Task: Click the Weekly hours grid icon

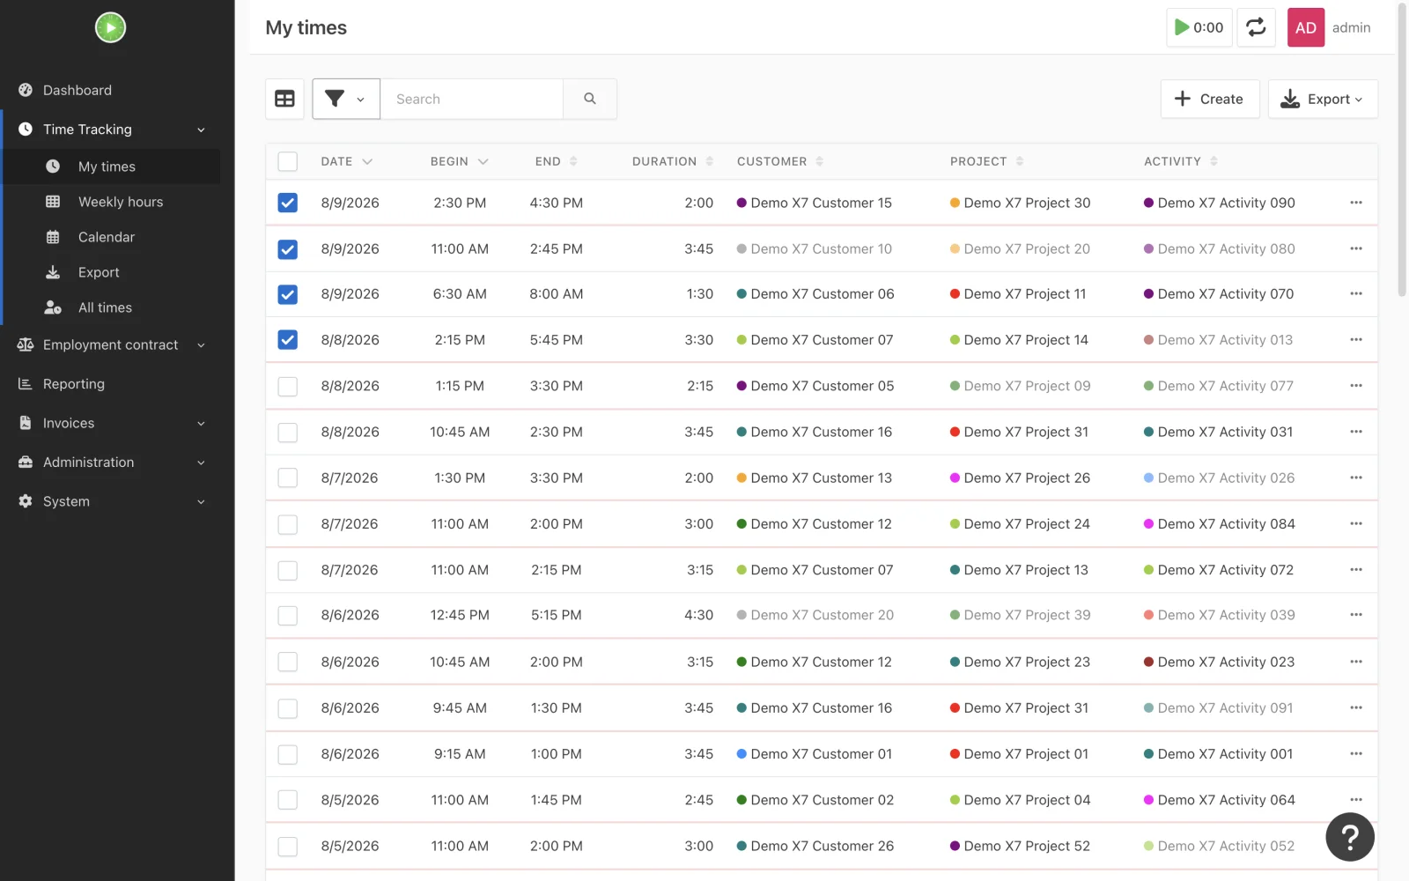Action: (53, 202)
